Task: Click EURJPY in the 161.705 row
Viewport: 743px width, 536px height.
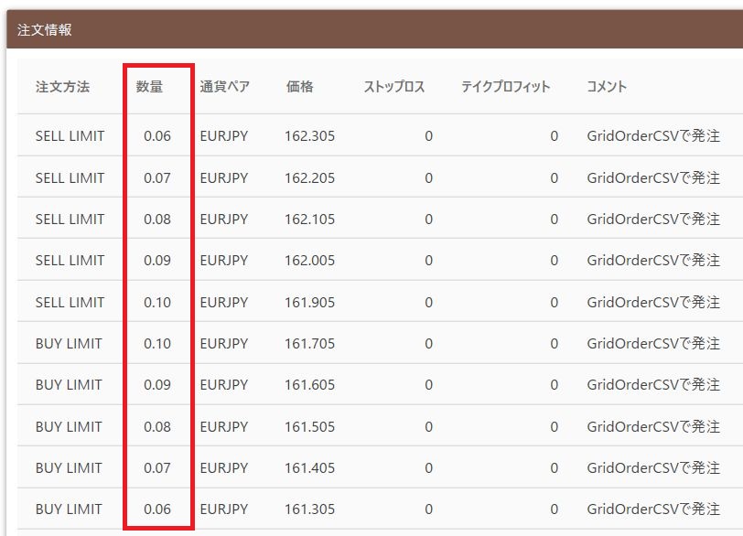Action: [x=224, y=343]
